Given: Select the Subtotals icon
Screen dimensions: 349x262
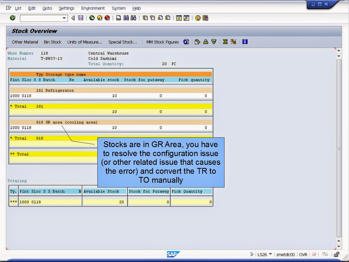Looking at the screenshot, I should point(233,42).
